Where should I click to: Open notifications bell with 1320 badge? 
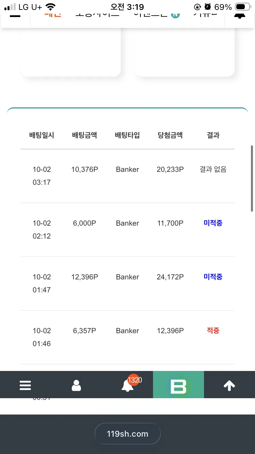[128, 385]
